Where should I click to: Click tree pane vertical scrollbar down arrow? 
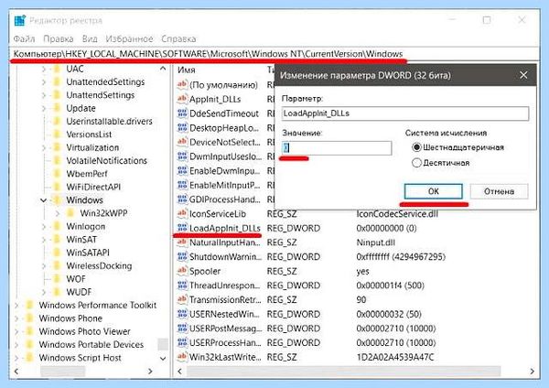(163, 358)
